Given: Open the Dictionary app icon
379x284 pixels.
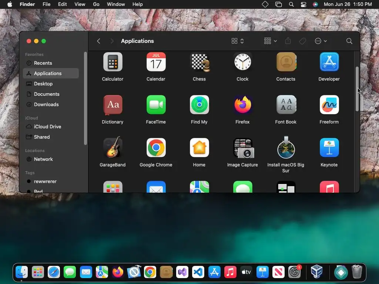Looking at the screenshot, I should (113, 105).
